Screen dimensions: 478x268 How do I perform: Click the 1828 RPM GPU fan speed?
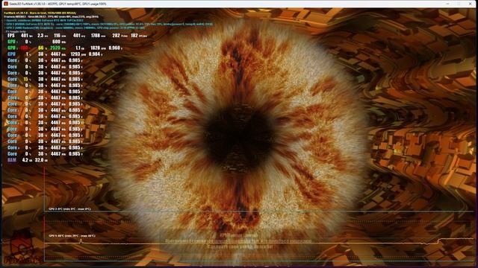pyautogui.click(x=96, y=48)
